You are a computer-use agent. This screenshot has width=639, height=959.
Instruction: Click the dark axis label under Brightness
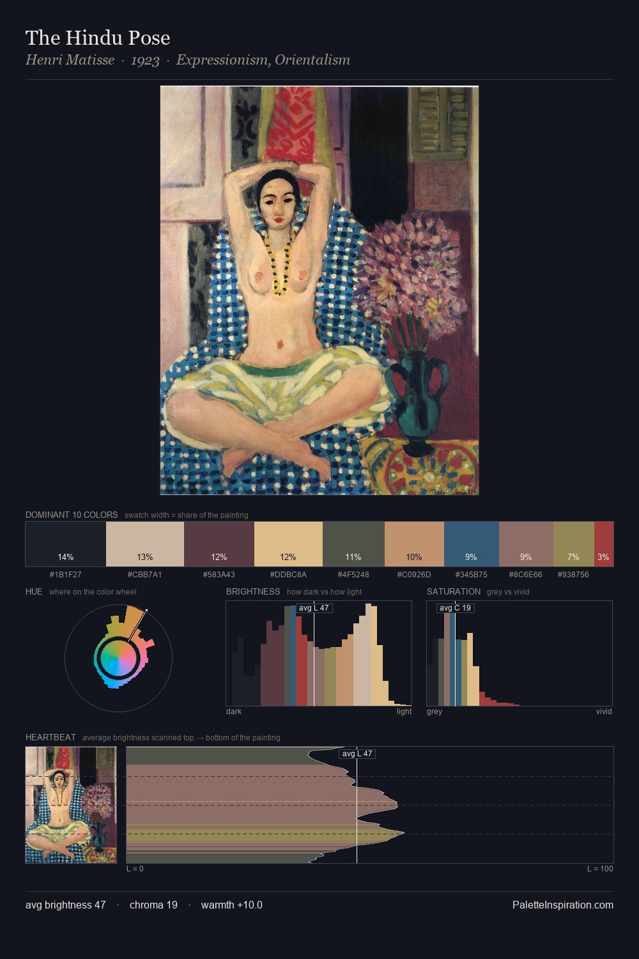tap(234, 712)
